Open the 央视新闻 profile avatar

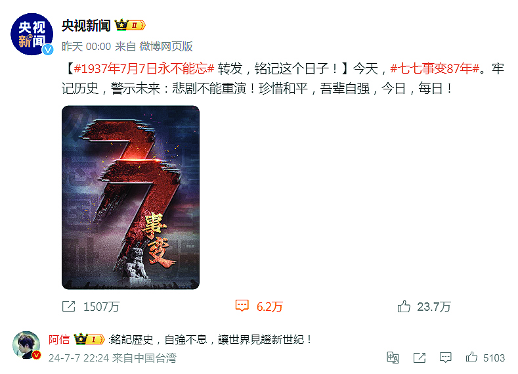(x=32, y=34)
